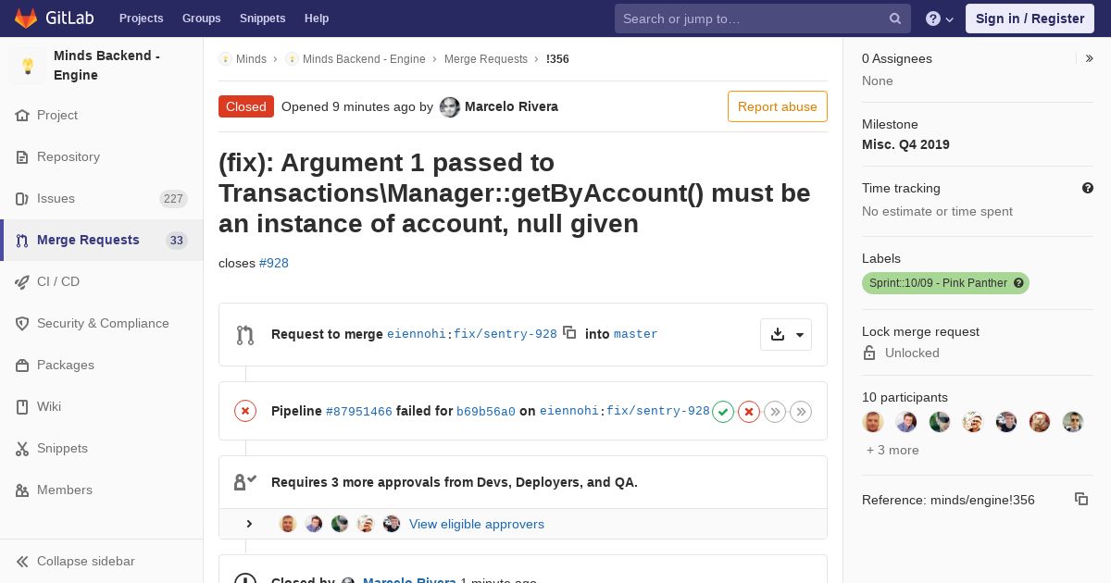
Task: Click the CI / CD rocket icon
Action: click(x=22, y=282)
